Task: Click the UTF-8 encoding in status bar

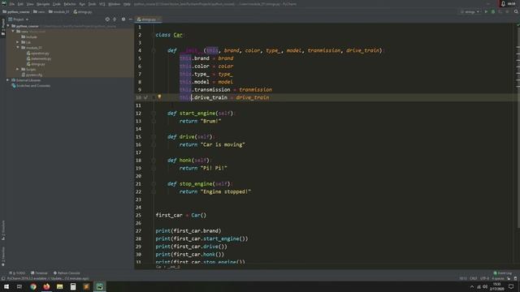Action: [x=484, y=278]
